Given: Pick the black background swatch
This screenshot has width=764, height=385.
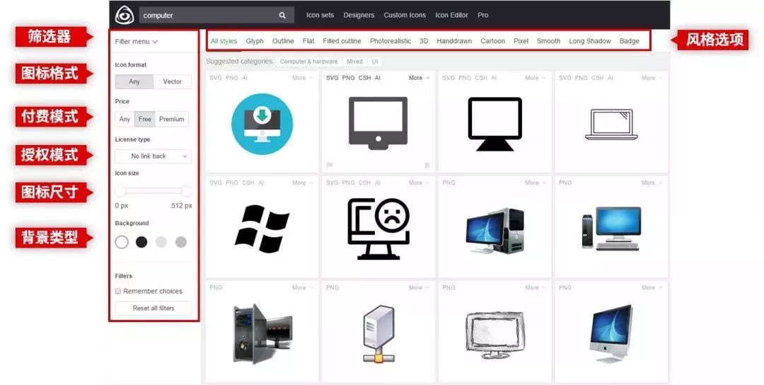Looking at the screenshot, I should [x=141, y=242].
